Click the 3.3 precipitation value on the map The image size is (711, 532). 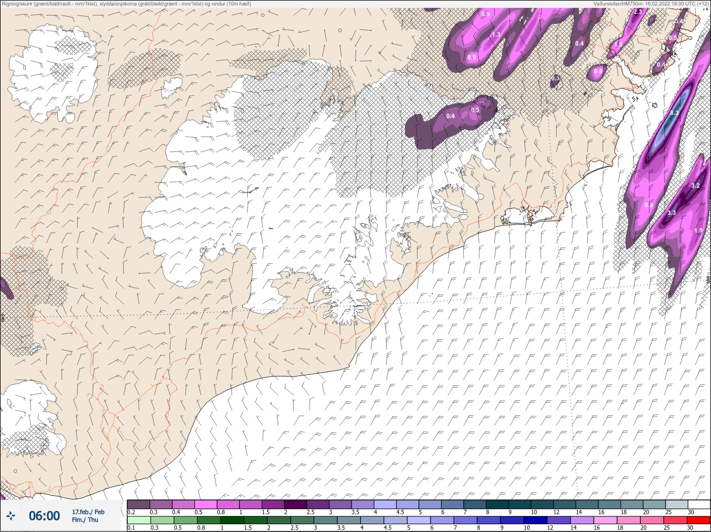pos(672,213)
